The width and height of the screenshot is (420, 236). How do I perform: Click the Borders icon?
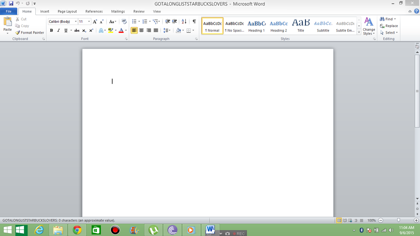click(x=189, y=30)
